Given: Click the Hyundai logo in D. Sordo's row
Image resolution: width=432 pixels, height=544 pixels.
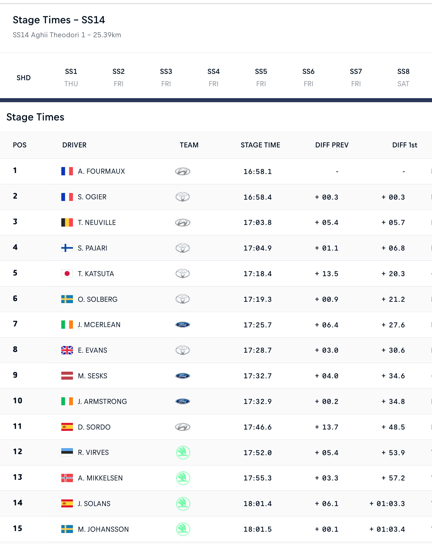Looking at the screenshot, I should click(183, 427).
